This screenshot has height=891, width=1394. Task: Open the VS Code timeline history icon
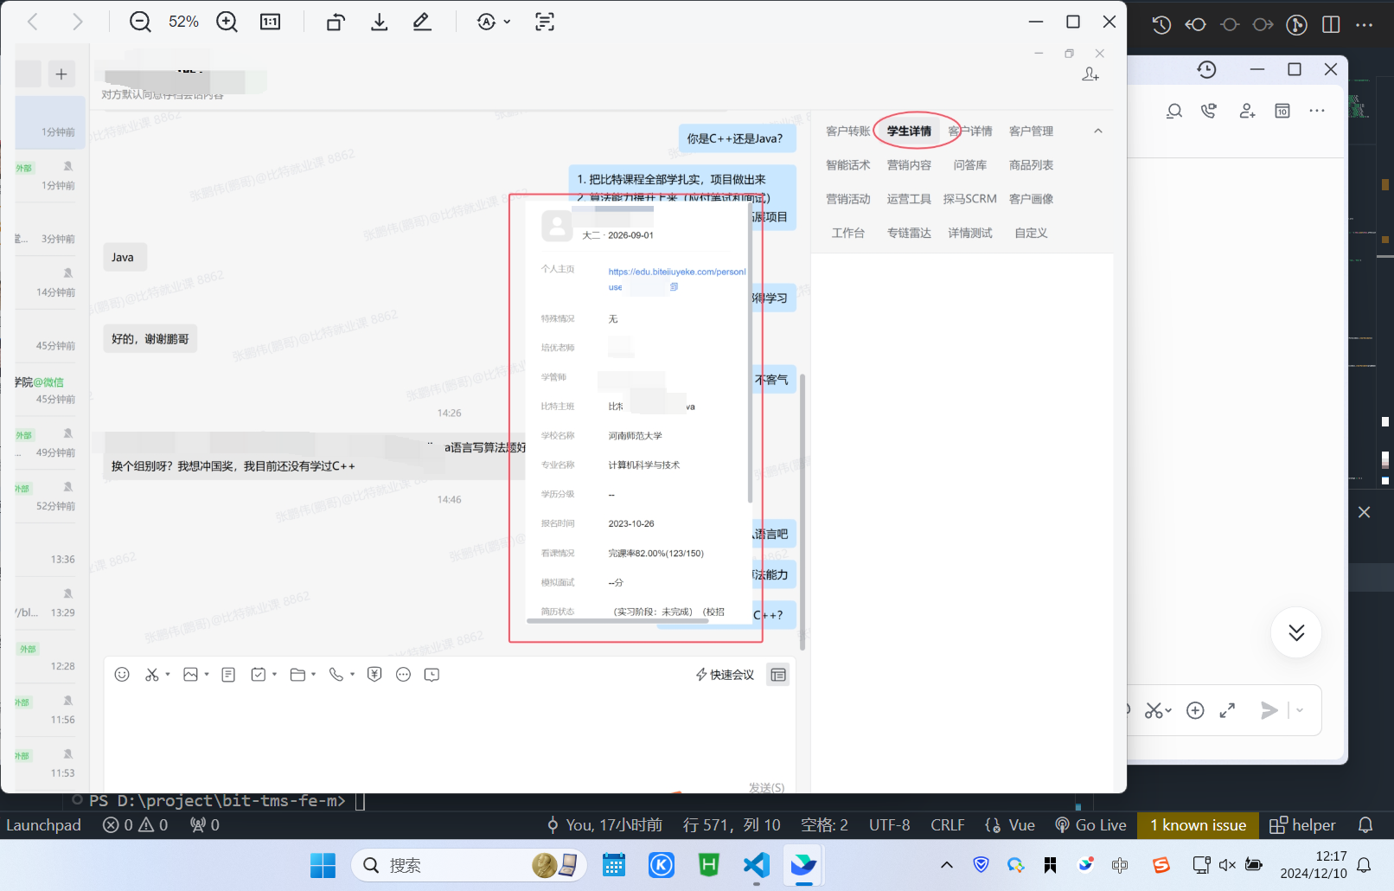tap(1161, 25)
